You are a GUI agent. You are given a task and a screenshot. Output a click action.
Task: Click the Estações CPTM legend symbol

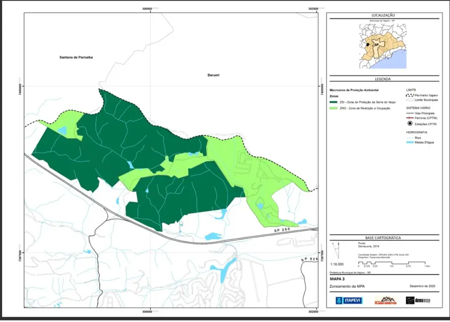(x=410, y=123)
